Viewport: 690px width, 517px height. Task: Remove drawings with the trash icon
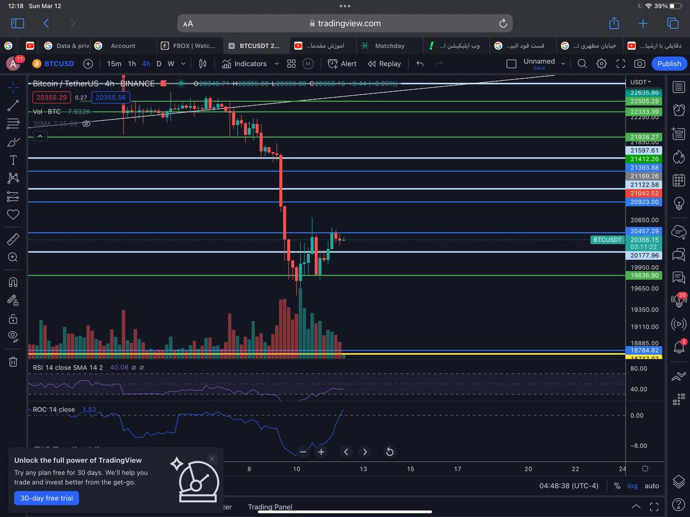(x=13, y=361)
